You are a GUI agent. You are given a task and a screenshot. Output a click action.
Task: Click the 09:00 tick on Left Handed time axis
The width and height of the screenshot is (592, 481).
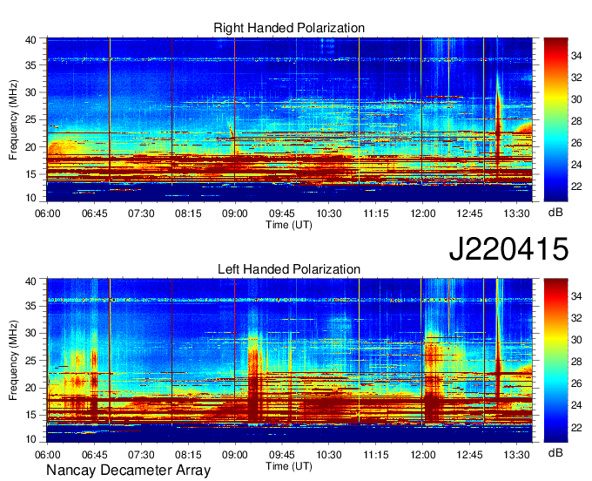click(235, 455)
